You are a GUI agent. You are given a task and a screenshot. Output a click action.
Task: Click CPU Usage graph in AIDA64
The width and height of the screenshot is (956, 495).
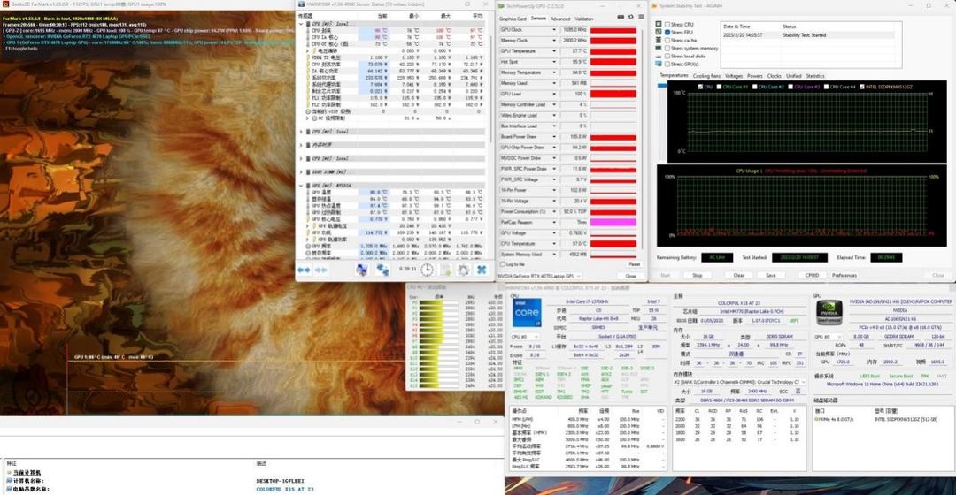(802, 205)
